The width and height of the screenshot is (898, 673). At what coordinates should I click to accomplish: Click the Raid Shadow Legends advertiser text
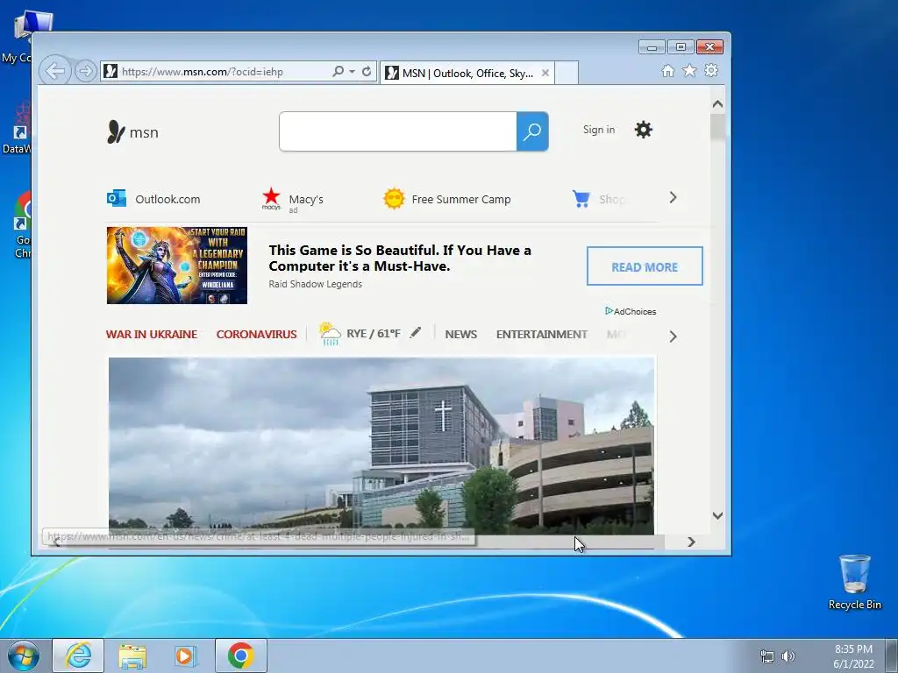[316, 285]
